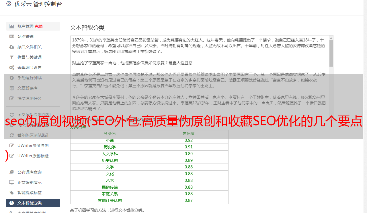Click the filter funnel icon for 栏目与关键词
The height and width of the screenshot is (213, 367).
pyautogui.click(x=12, y=57)
